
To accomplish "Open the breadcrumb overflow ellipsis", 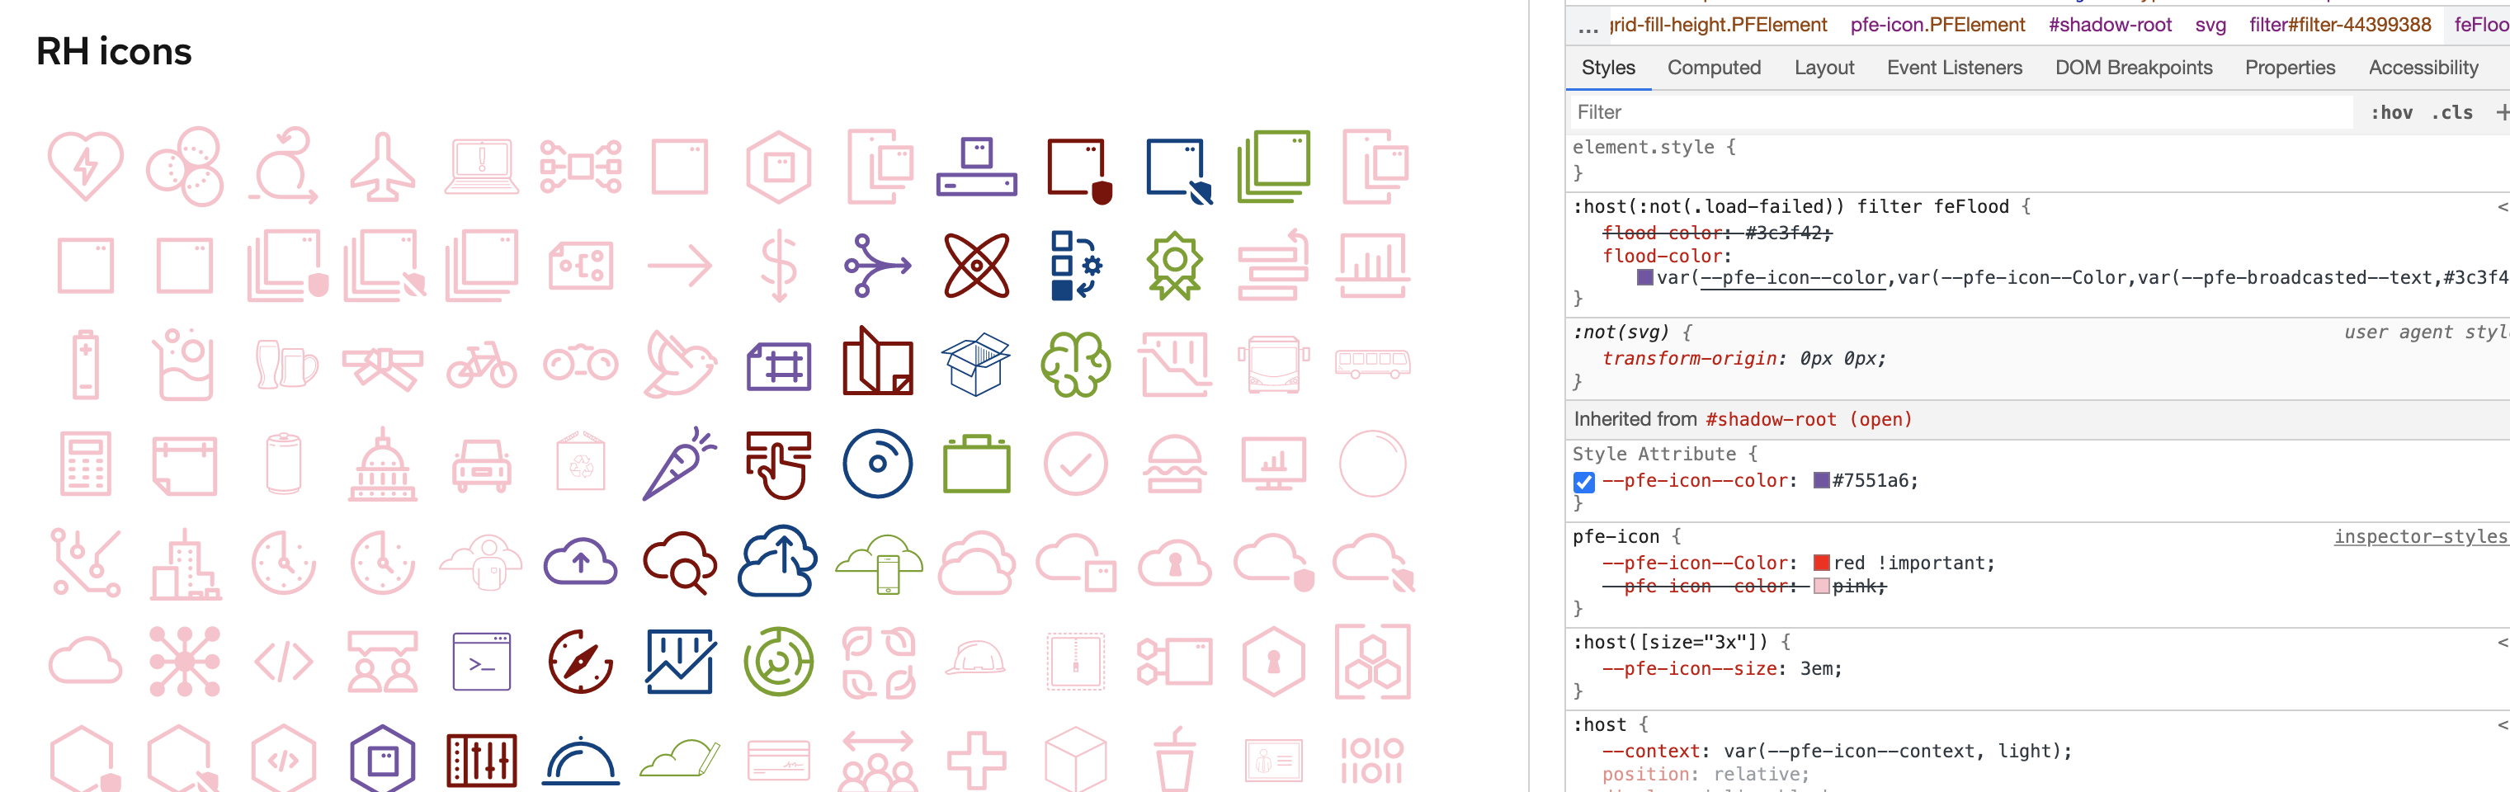I will [x=1587, y=26].
